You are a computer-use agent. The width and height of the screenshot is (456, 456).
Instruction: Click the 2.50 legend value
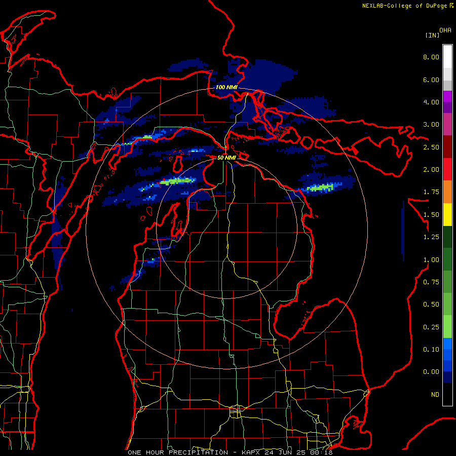[431, 147]
